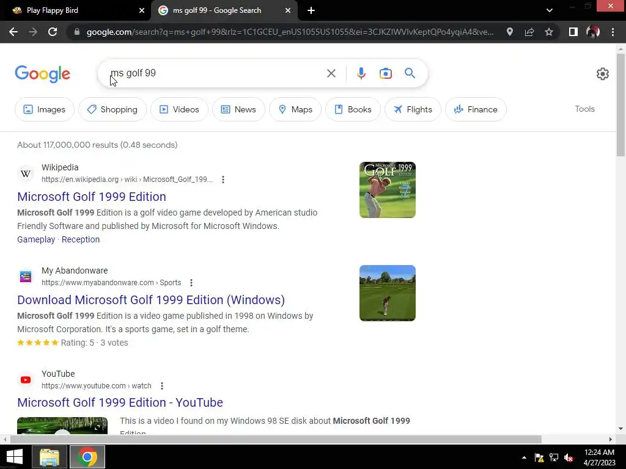This screenshot has height=469, width=626.
Task: Filter results by Finance
Action: (476, 109)
